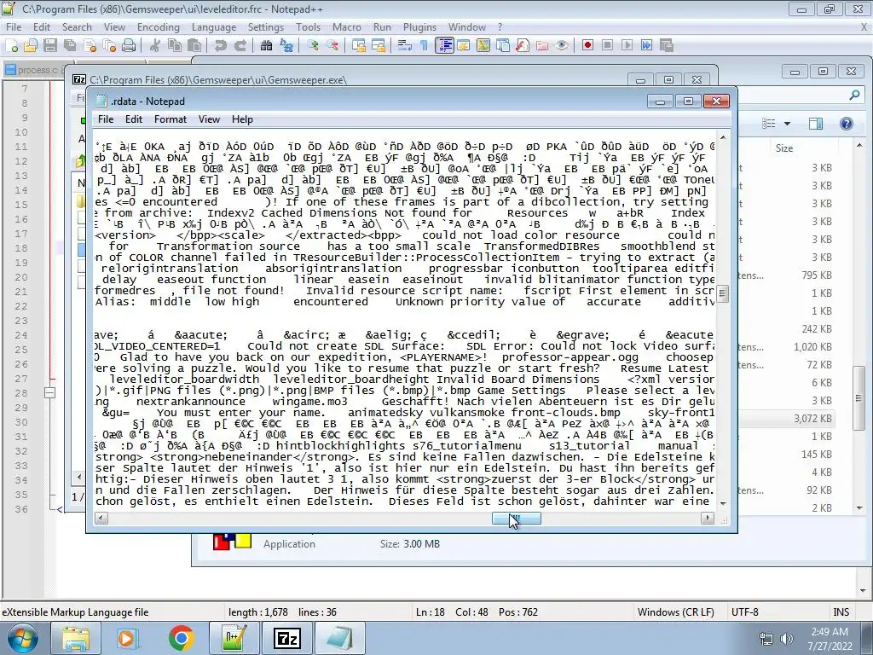This screenshot has width=873, height=655.
Task: Click the volume speaker tray icon
Action: click(787, 639)
